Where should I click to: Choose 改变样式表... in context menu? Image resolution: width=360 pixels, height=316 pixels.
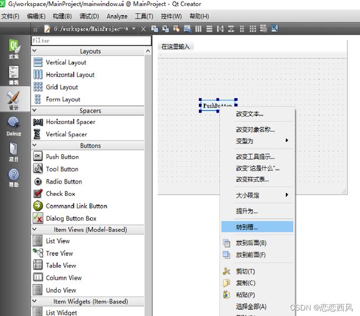258,179
